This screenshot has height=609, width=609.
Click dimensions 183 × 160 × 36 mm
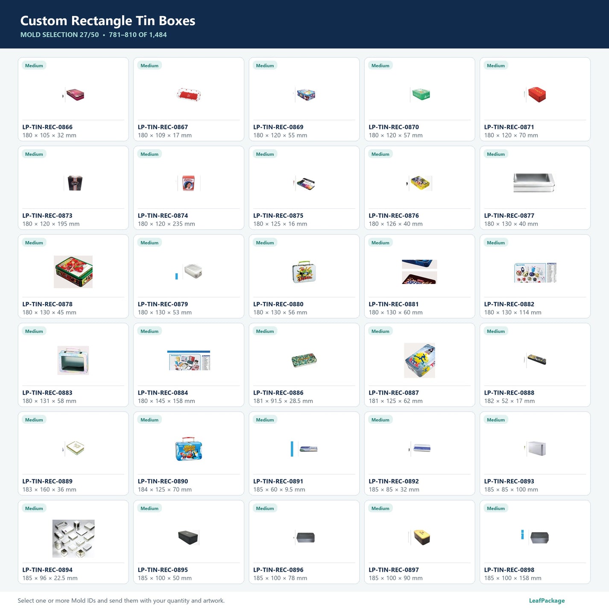[x=50, y=489]
